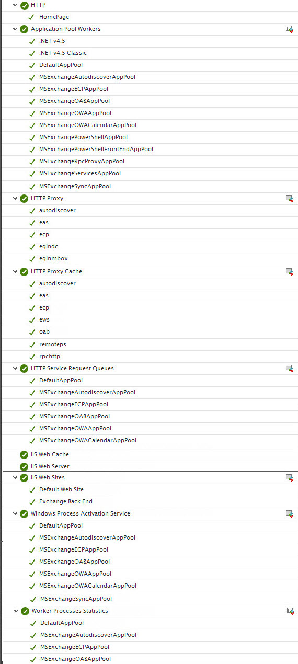
Task: Collapse the Worker Processes Statistics group
Action: [x=16, y=611]
